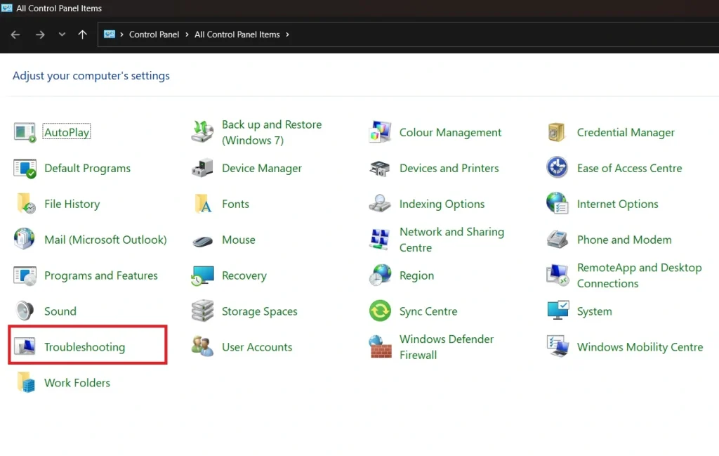Image resolution: width=719 pixels, height=456 pixels.
Task: Select the Network and Sharing Centre icon
Action: point(380,240)
